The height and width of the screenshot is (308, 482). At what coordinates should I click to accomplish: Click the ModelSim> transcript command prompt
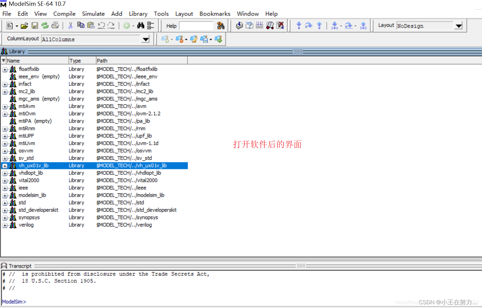click(14, 302)
